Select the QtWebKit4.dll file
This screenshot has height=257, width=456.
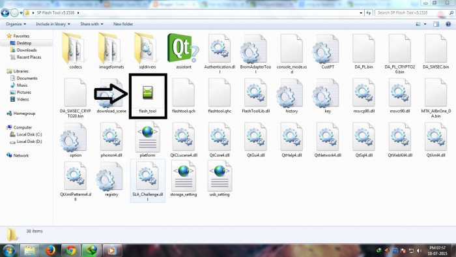(400, 140)
